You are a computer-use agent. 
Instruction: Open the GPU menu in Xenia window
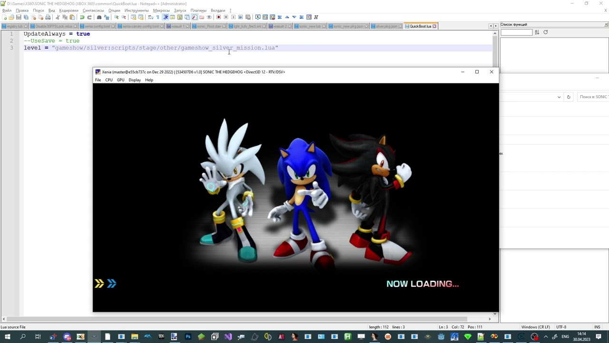(121, 80)
